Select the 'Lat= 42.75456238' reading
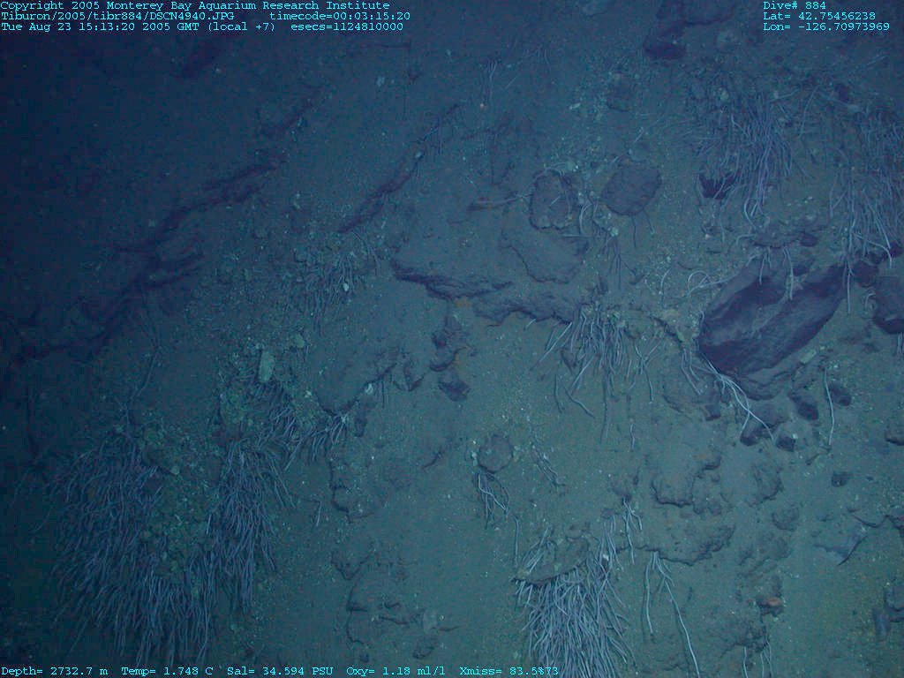The height and width of the screenshot is (678, 904). pos(818,16)
